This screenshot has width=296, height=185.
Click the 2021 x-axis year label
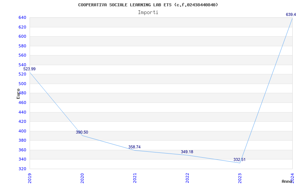pos(135,178)
